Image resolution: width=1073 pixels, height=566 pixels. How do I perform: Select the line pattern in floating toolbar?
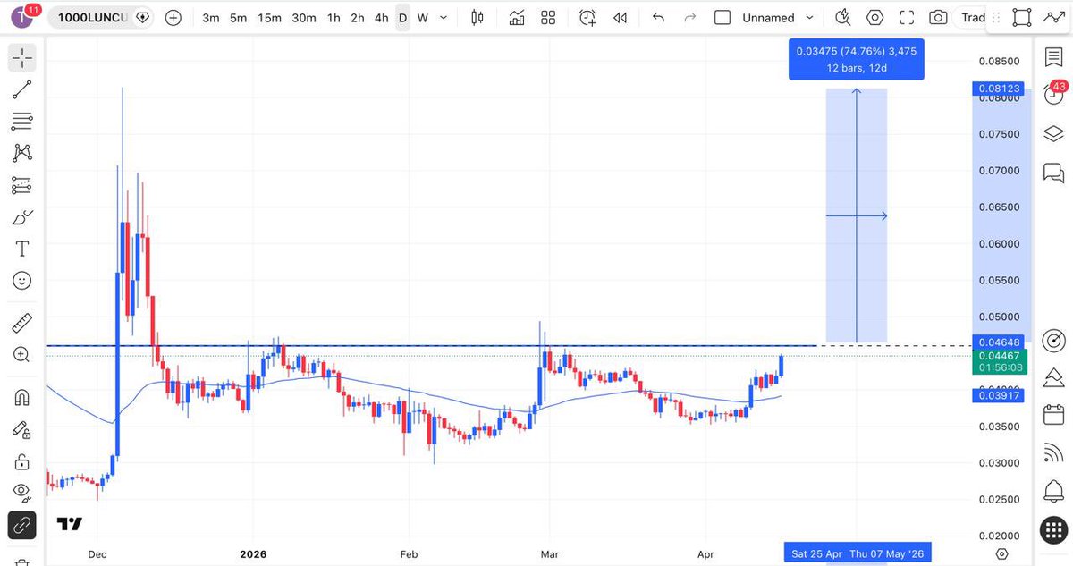pyautogui.click(x=1053, y=17)
